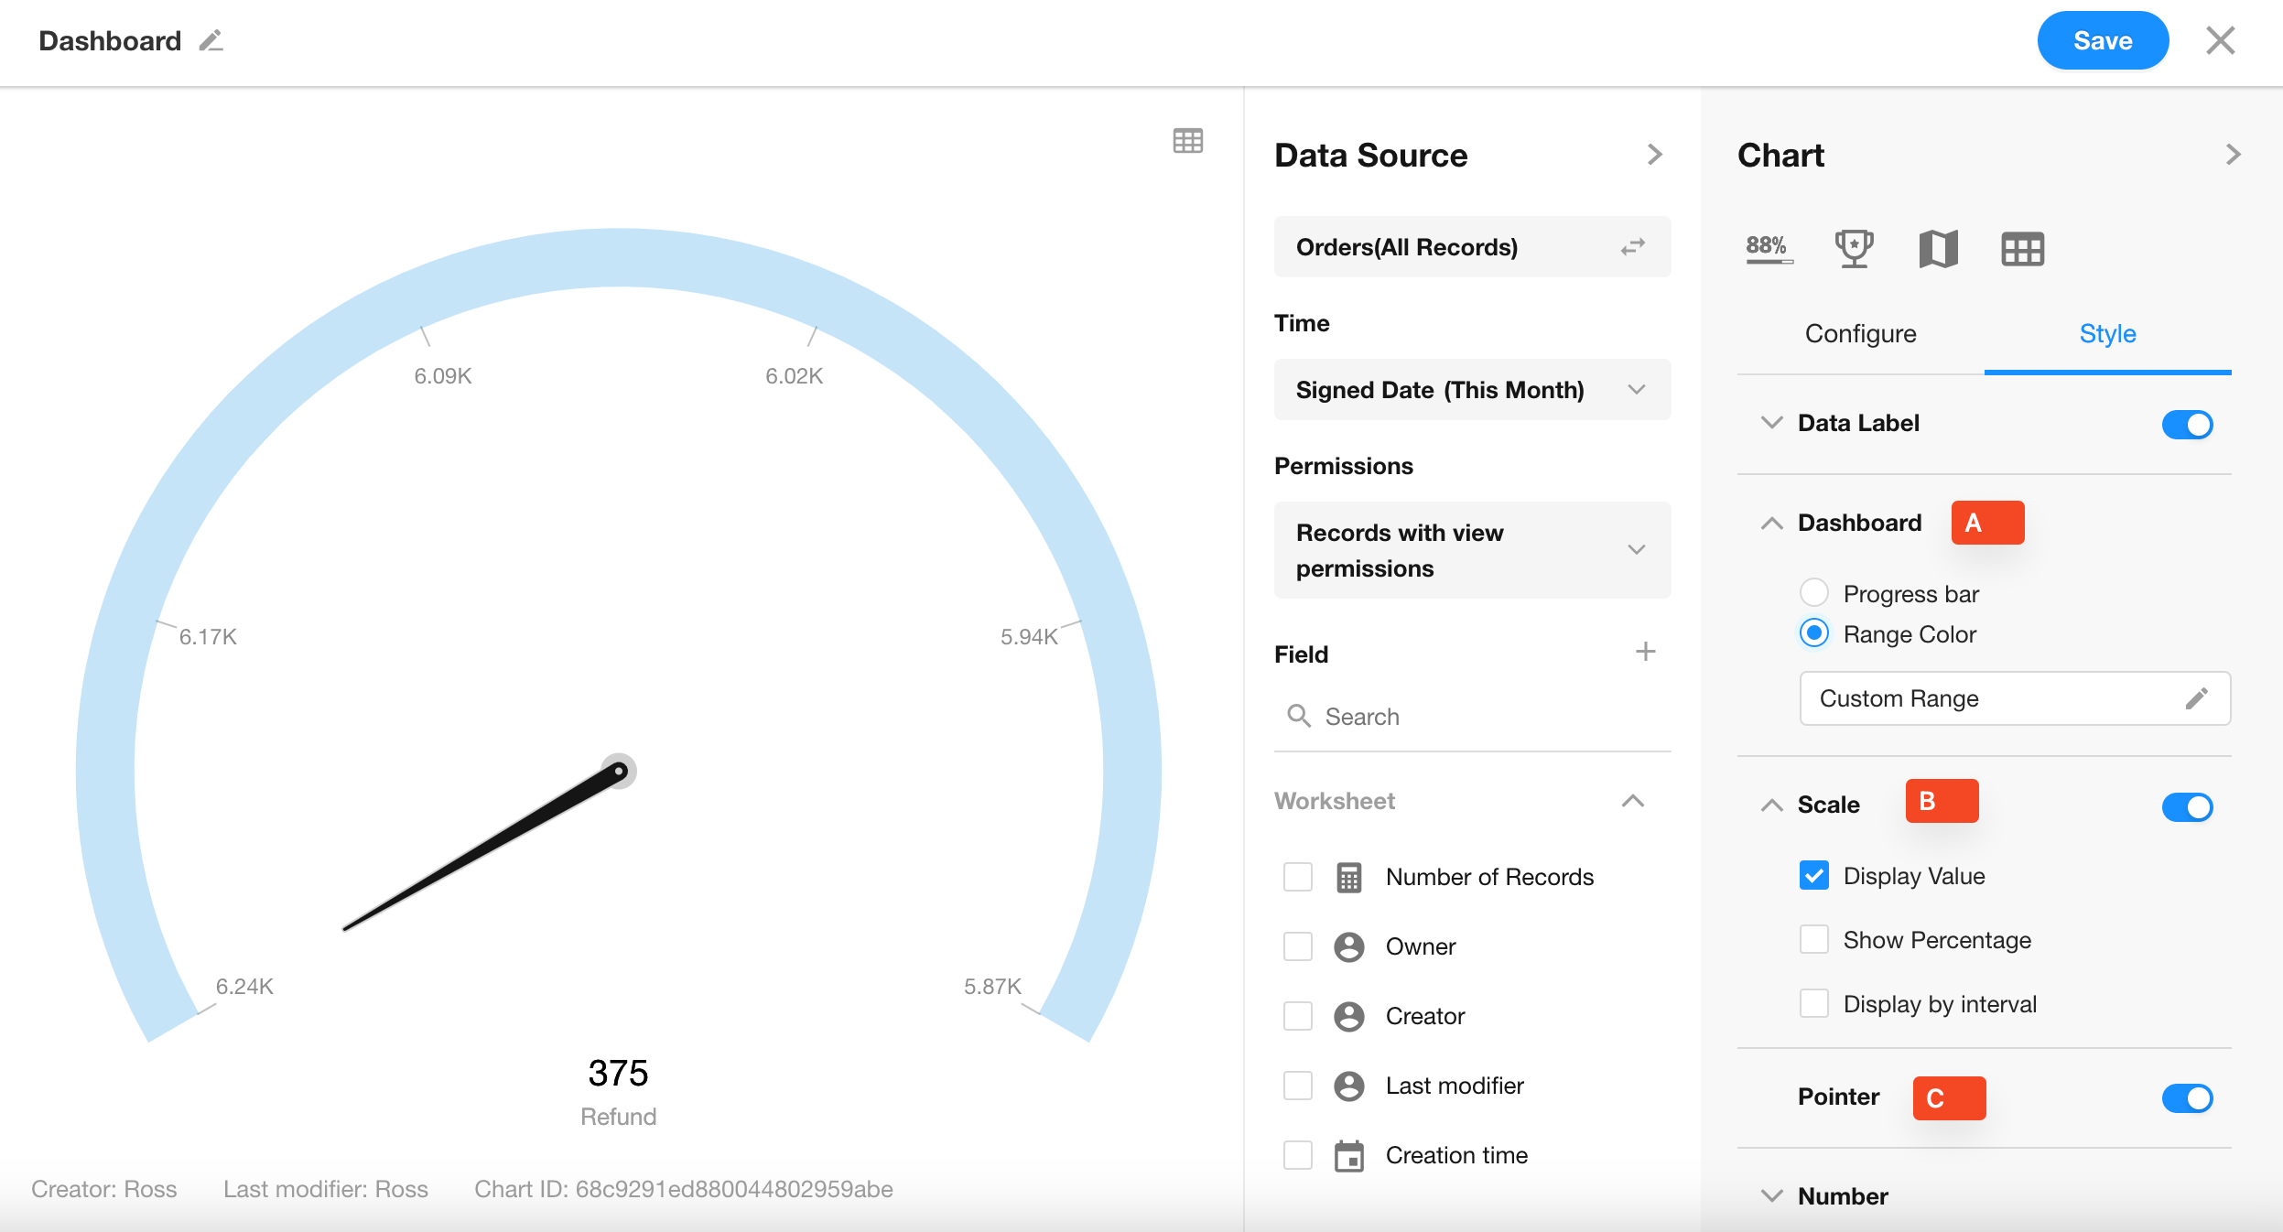Select the Progress bar radio option
This screenshot has width=2283, height=1232.
(x=1813, y=593)
